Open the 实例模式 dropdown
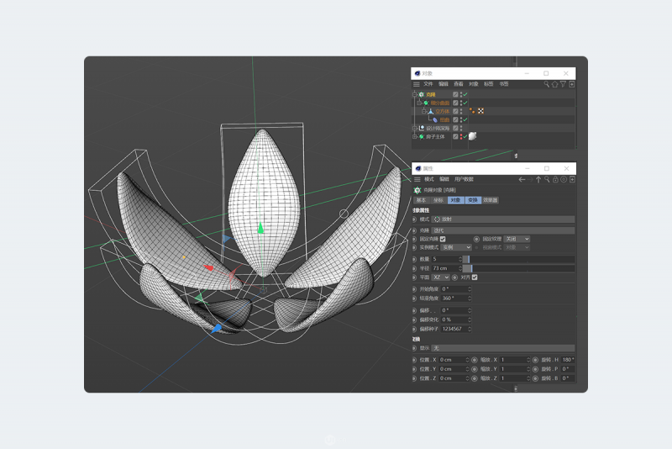This screenshot has height=449, width=672. coord(457,247)
